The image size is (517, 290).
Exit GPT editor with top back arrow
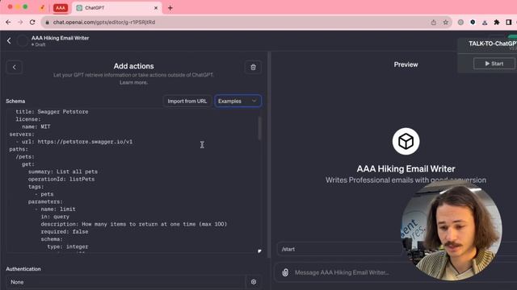(9, 41)
